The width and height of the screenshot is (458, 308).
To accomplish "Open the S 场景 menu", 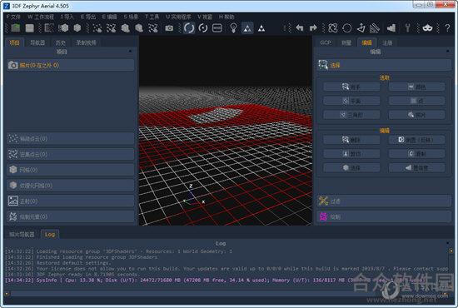I will coord(131,17).
